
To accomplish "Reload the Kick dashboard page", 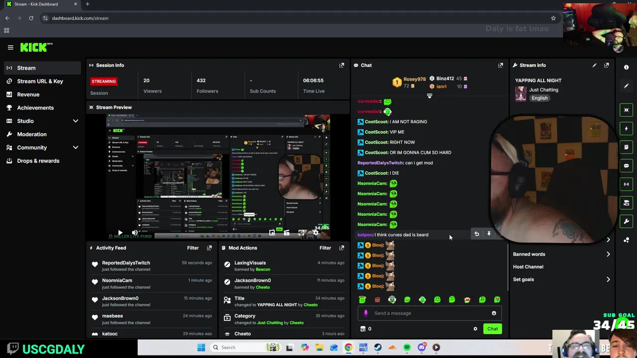I will [x=31, y=18].
